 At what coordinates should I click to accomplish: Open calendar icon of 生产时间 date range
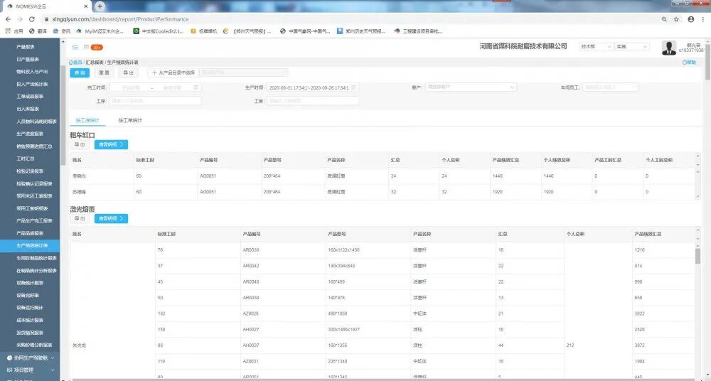(x=353, y=87)
